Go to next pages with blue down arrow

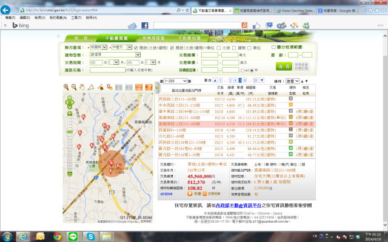[262, 80]
